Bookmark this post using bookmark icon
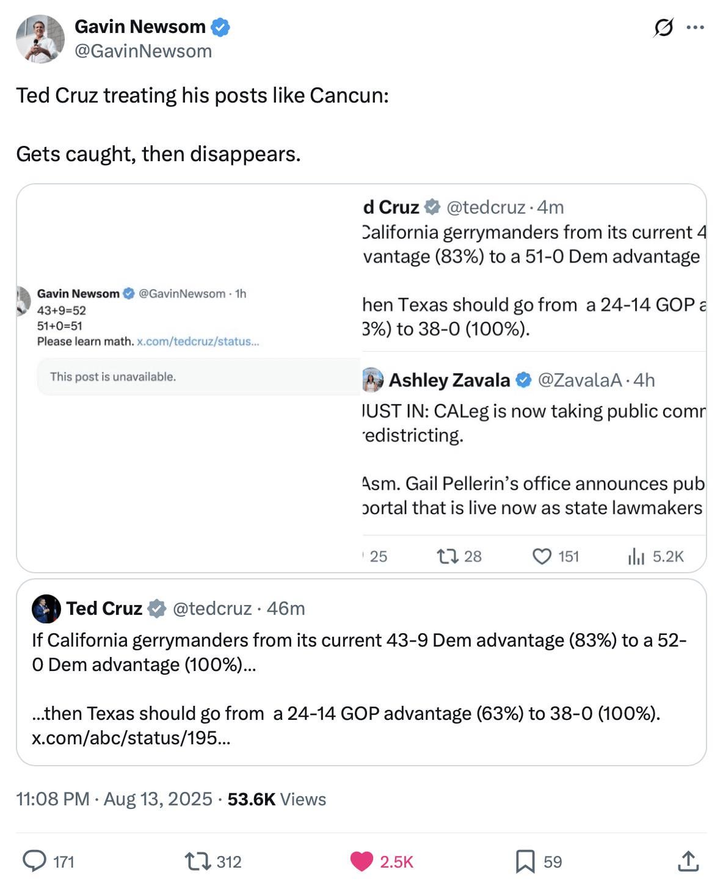 pos(525,862)
